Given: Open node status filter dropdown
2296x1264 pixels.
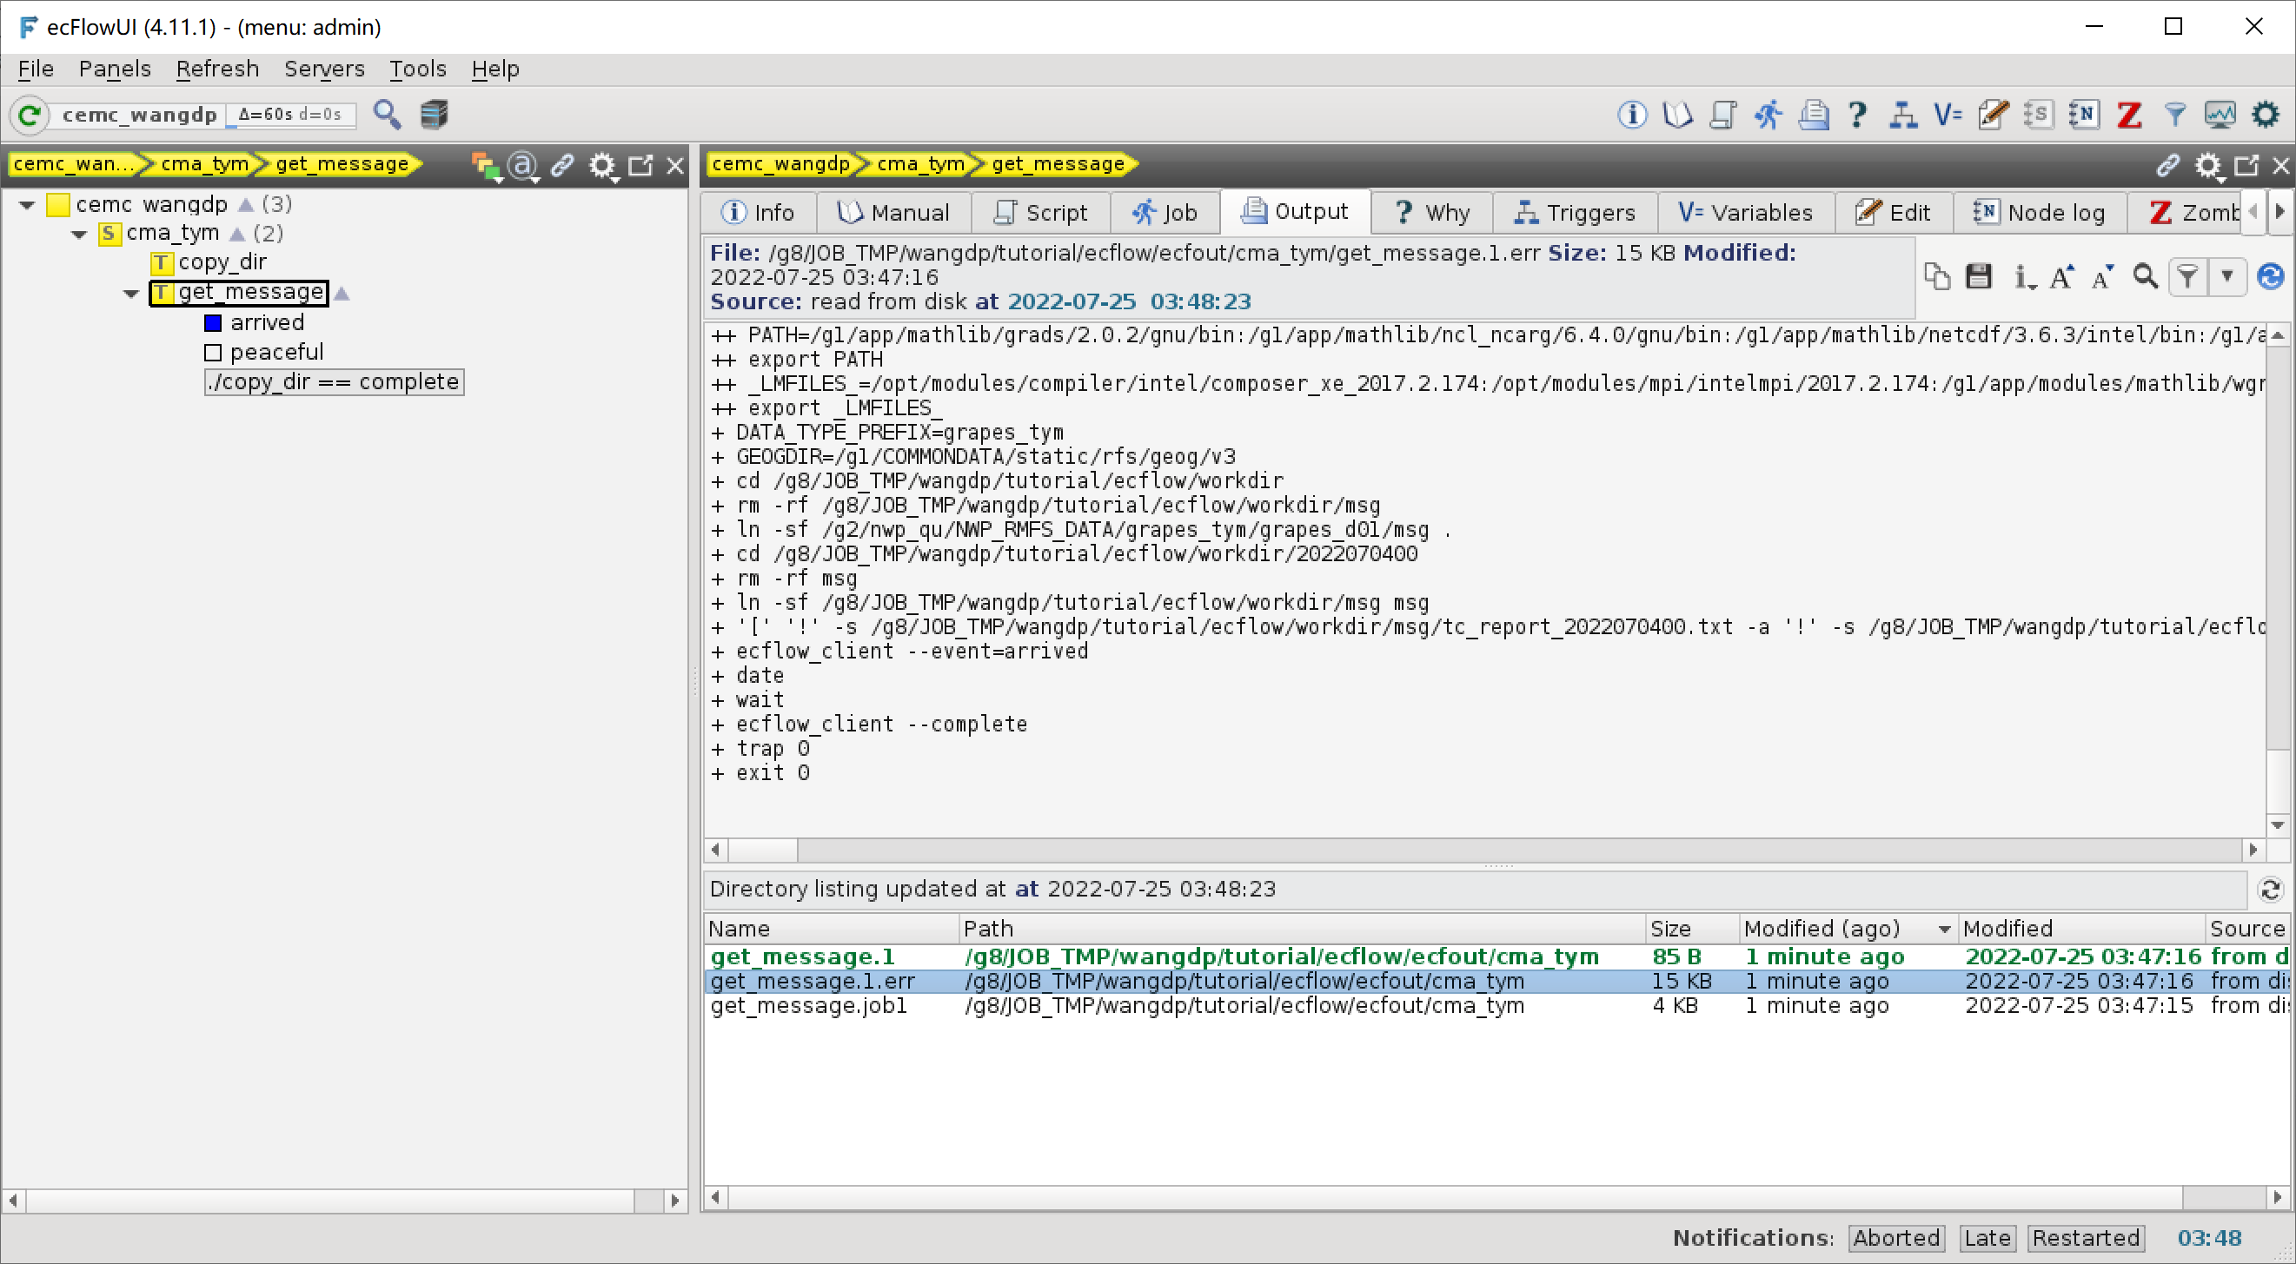Looking at the screenshot, I should (x=487, y=167).
